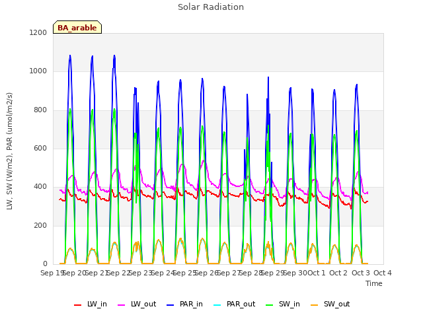This screenshot has height=317, width=423.
Task: Click the cyan PAR_out legend swatch
Action: point(217,305)
